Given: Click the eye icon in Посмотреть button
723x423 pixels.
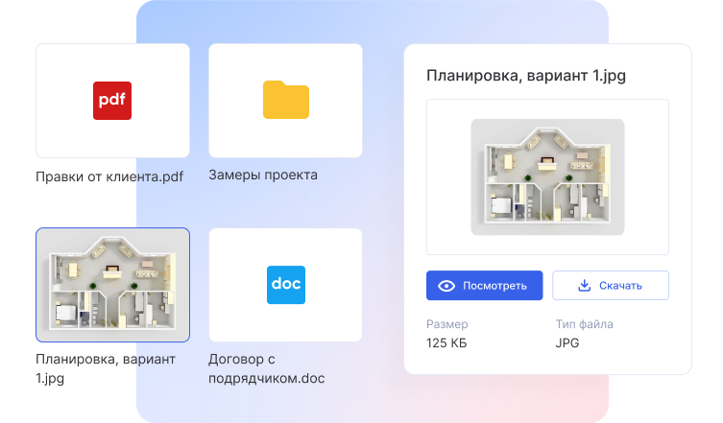Looking at the screenshot, I should coord(446,286).
